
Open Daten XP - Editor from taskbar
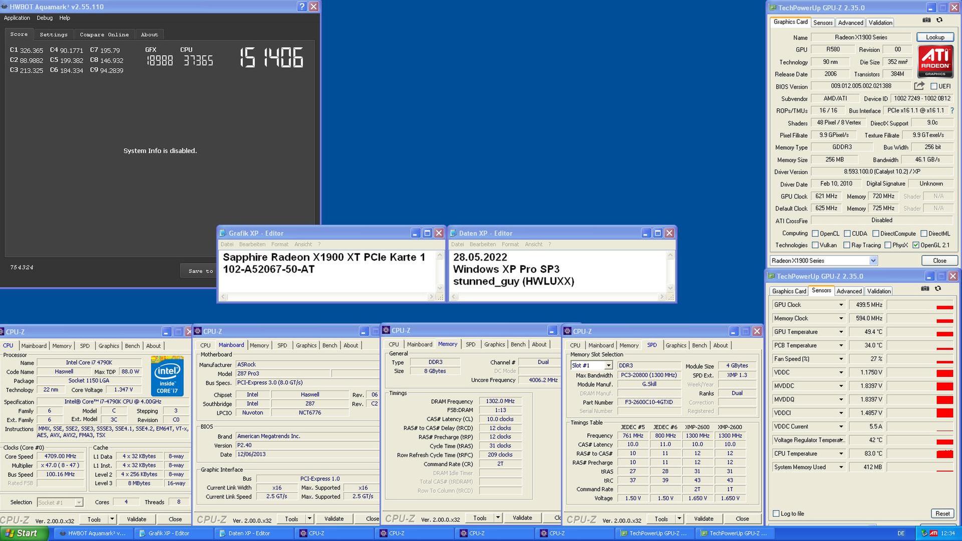click(253, 533)
